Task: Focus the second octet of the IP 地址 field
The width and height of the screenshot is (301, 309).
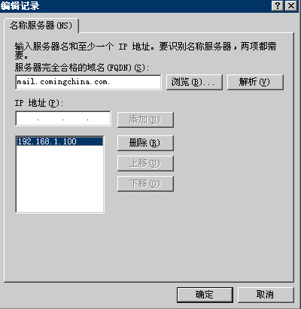Action: click(x=50, y=119)
